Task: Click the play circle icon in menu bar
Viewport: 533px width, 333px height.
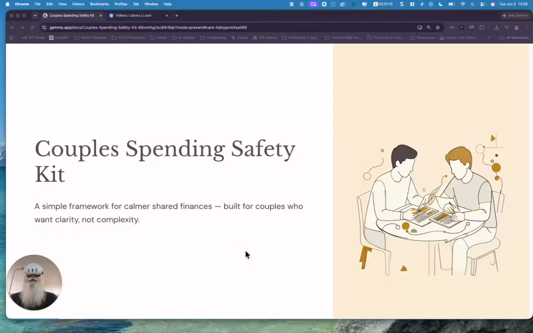Action: [431, 4]
